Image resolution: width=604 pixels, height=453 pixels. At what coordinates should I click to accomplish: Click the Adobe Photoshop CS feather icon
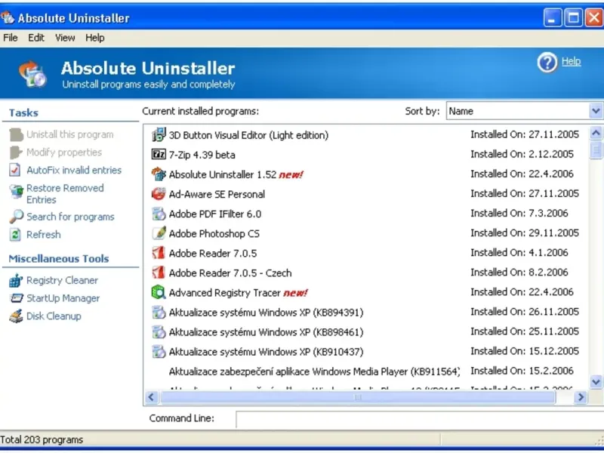pyautogui.click(x=159, y=233)
